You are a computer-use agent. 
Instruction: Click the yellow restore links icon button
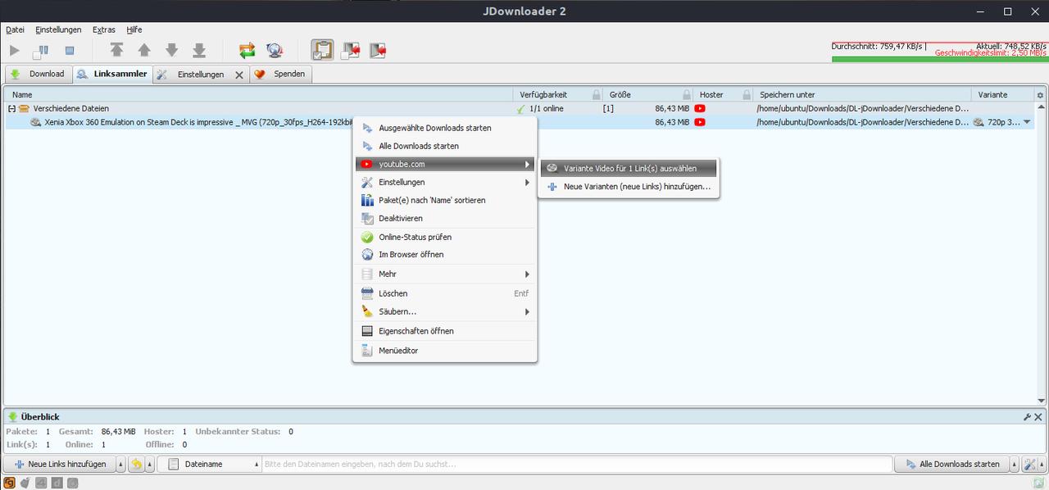coord(137,464)
